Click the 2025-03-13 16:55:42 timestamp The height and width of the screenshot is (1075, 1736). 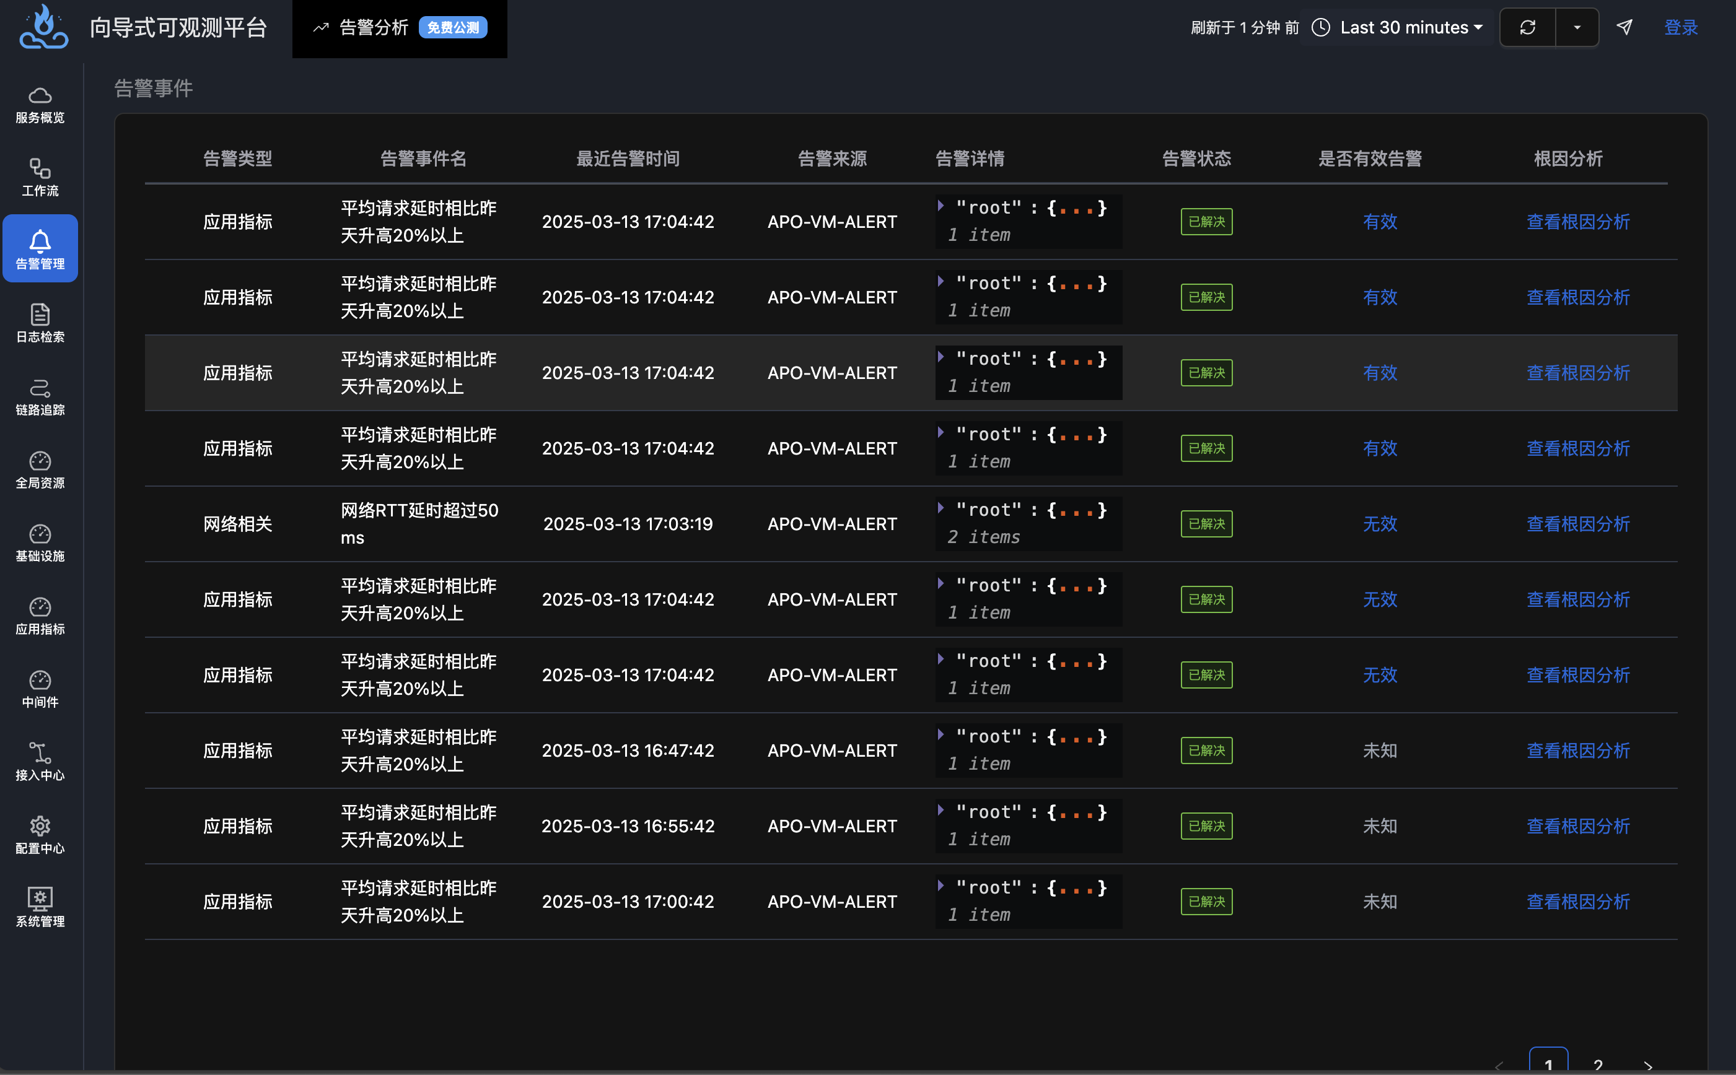click(x=628, y=826)
